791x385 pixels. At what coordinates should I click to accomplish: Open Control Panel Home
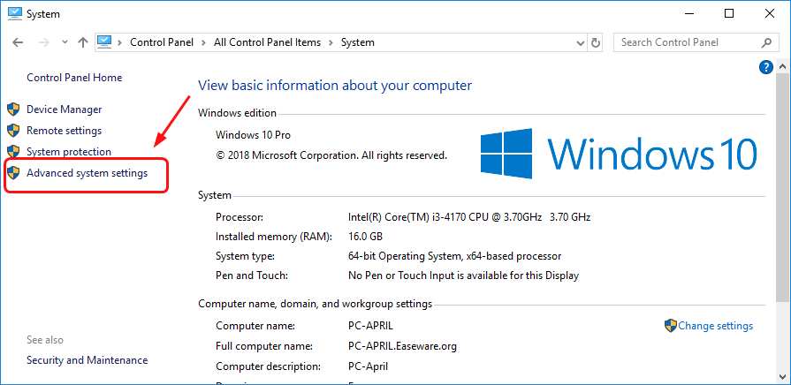point(74,78)
